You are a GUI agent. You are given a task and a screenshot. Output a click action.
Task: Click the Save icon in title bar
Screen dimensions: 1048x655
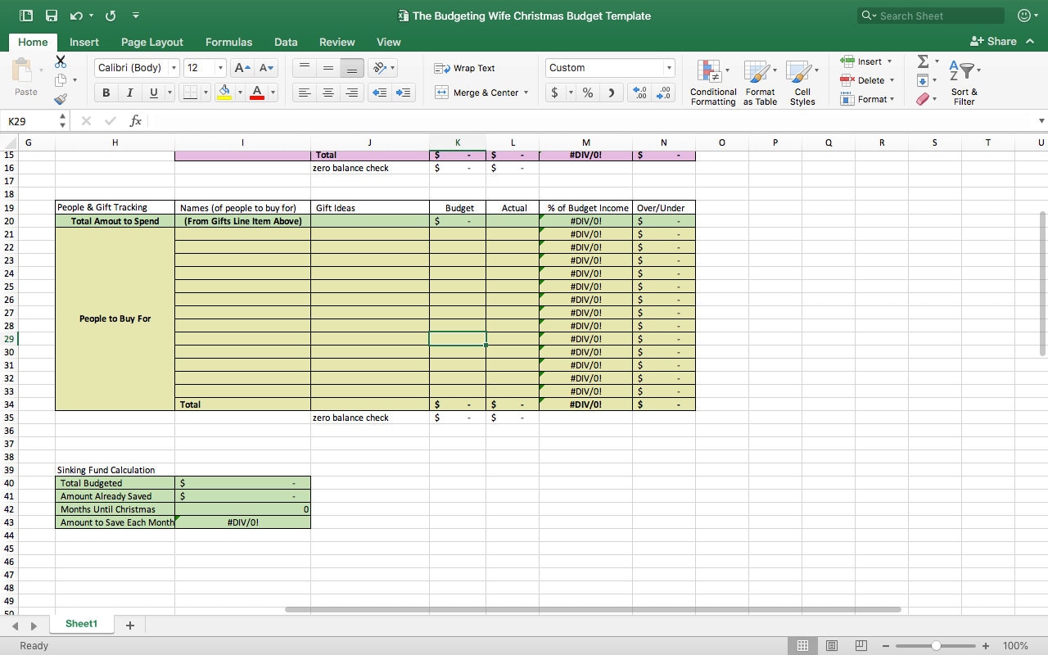point(52,16)
